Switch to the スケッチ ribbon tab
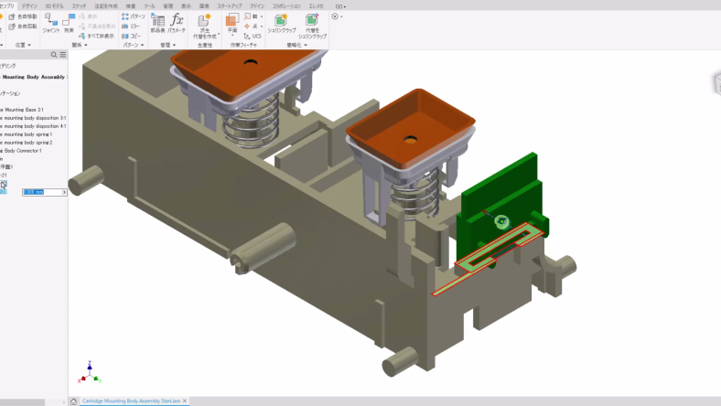The width and height of the screenshot is (721, 406). click(80, 5)
